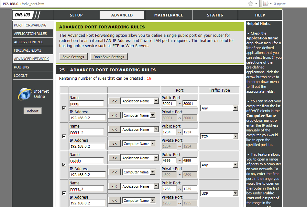Screen dimensions: 307x207
Task: Open the STATUS tab
Action: click(215, 15)
